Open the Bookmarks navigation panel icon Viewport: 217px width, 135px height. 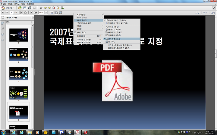pyautogui.click(x=2, y=23)
